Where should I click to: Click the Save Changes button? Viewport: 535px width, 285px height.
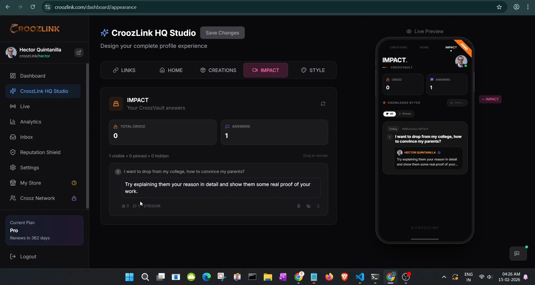[222, 33]
